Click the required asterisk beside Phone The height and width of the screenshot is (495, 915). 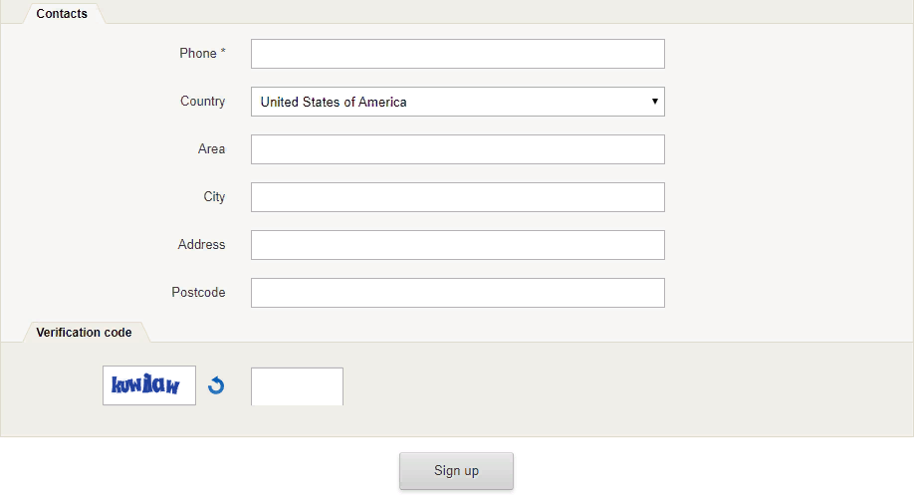[223, 52]
